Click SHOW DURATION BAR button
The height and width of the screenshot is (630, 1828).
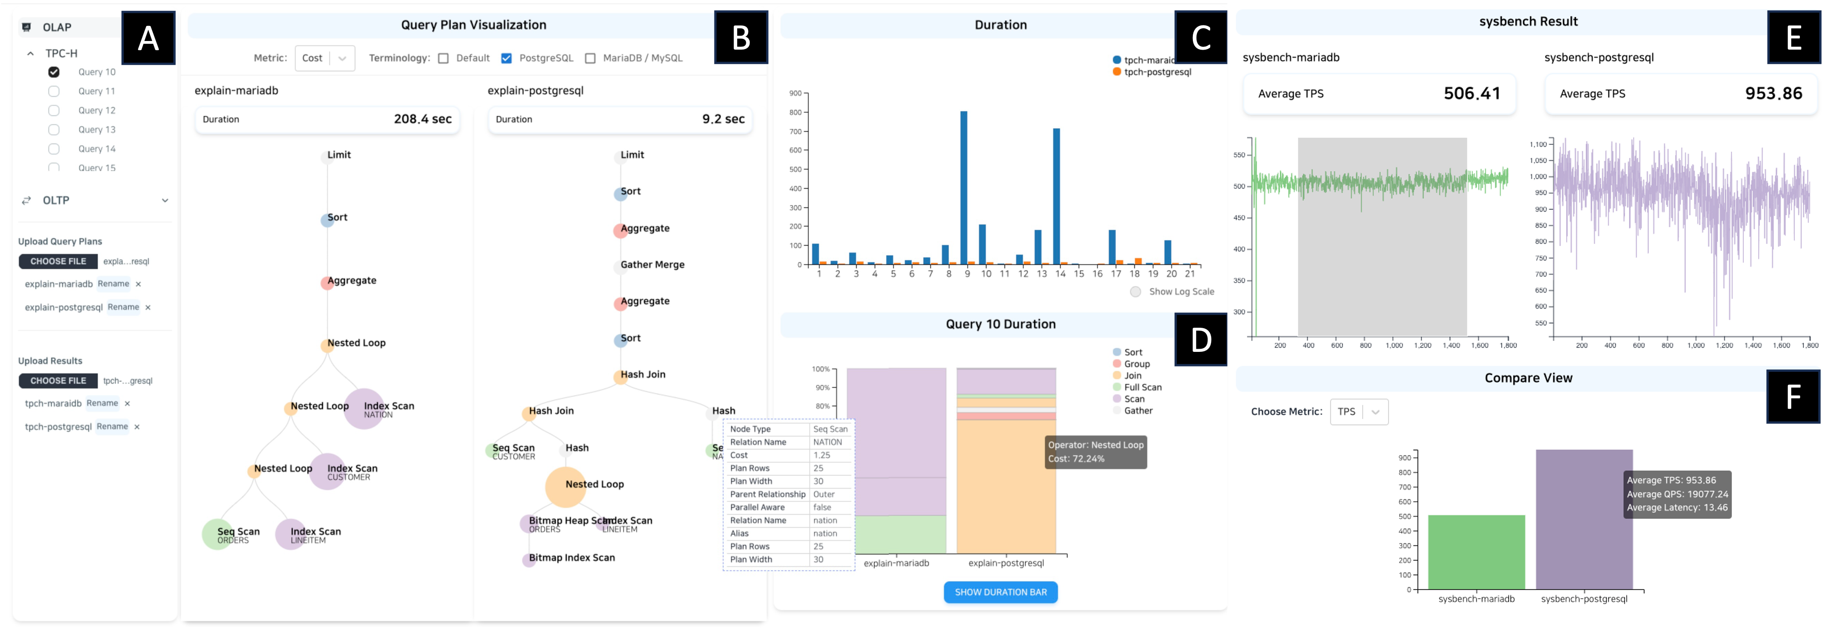[1000, 592]
